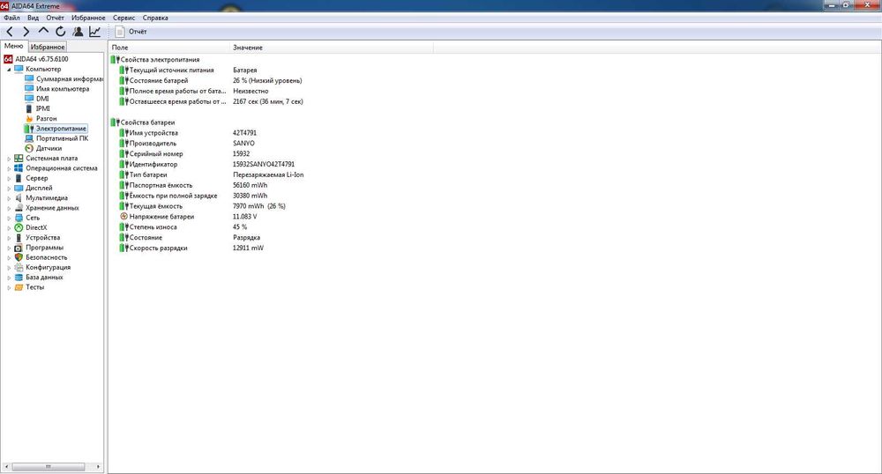Open the Отчёт menu in the menu bar

click(x=55, y=18)
